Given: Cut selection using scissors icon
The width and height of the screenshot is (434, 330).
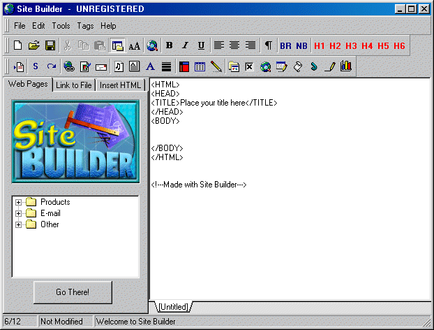Looking at the screenshot, I should click(67, 45).
